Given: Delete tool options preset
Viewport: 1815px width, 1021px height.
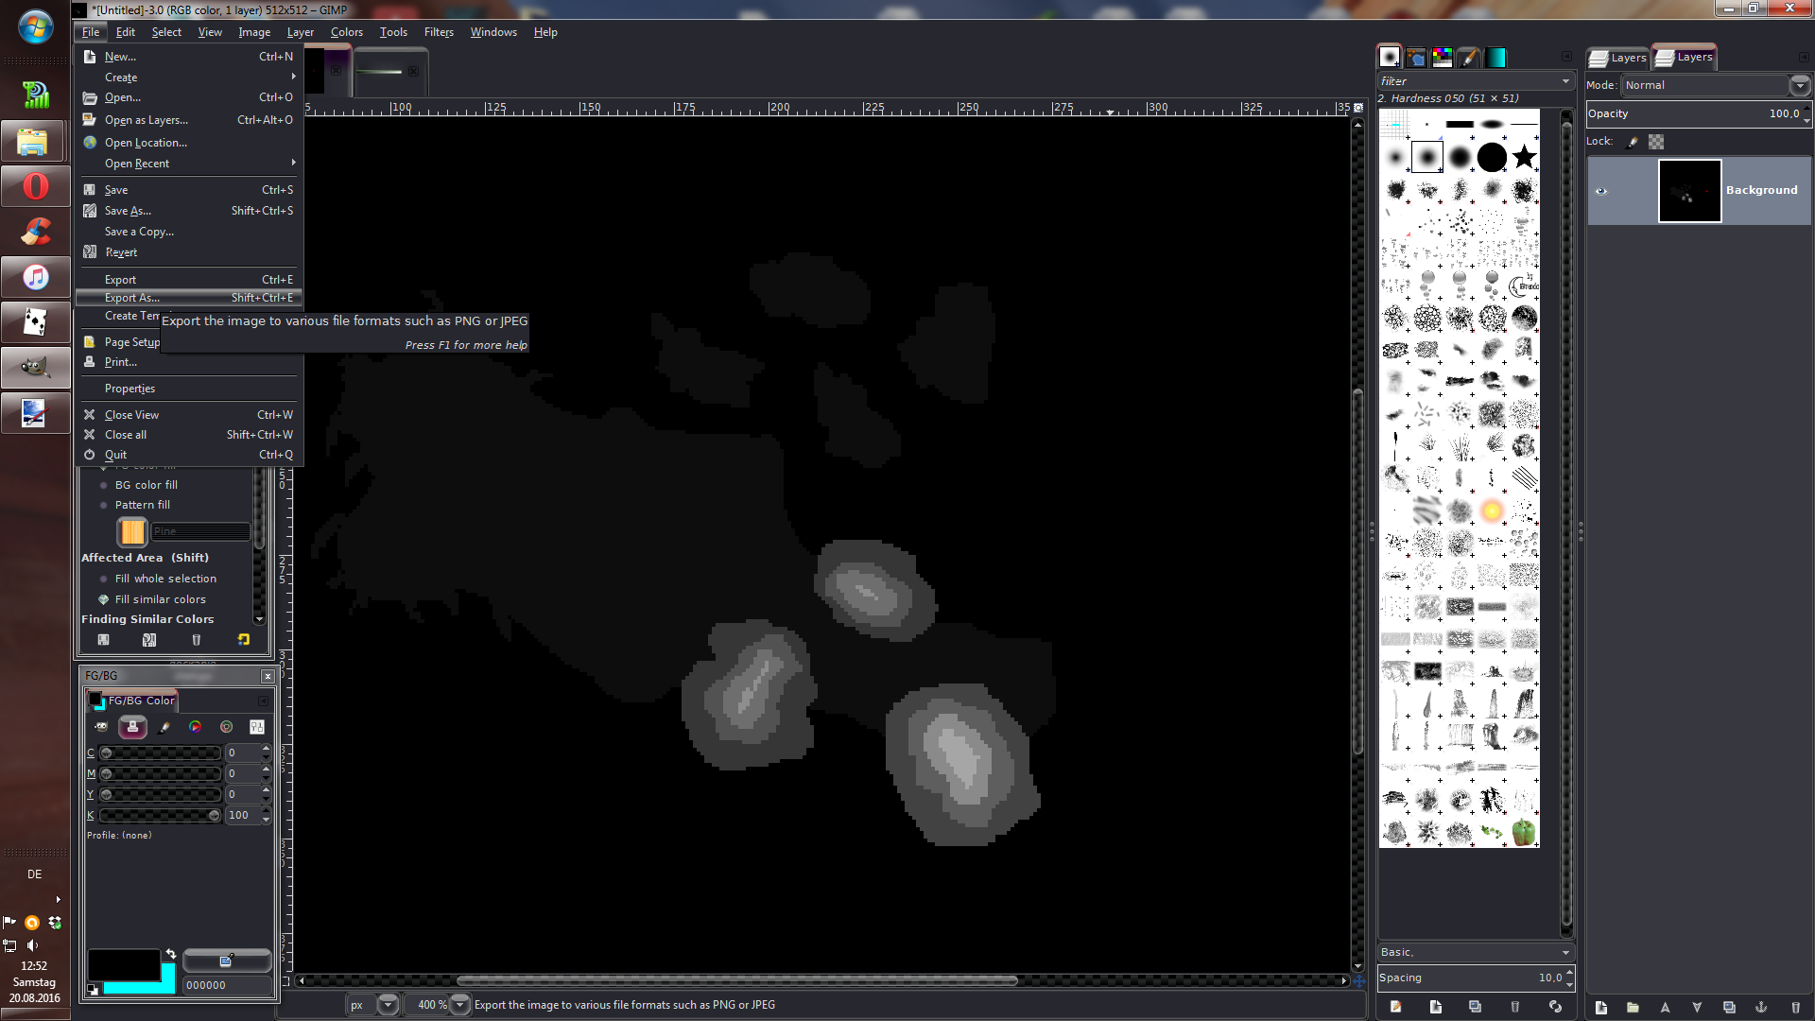Looking at the screenshot, I should (x=197, y=640).
